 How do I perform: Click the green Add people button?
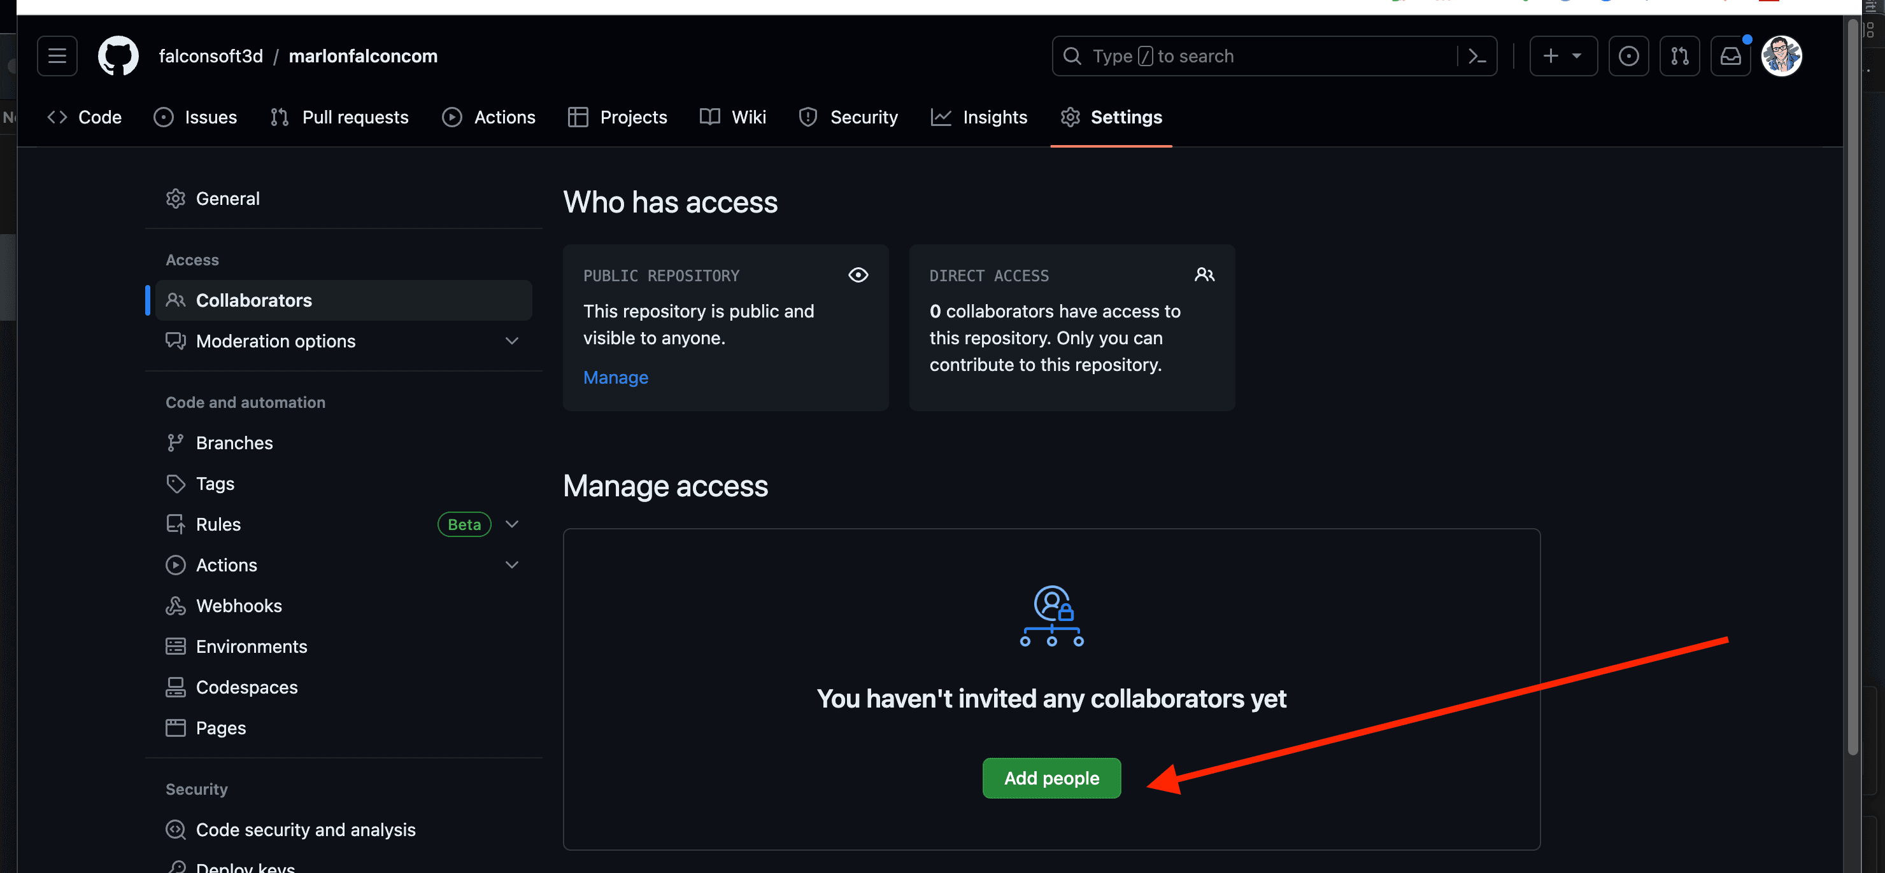[1051, 778]
